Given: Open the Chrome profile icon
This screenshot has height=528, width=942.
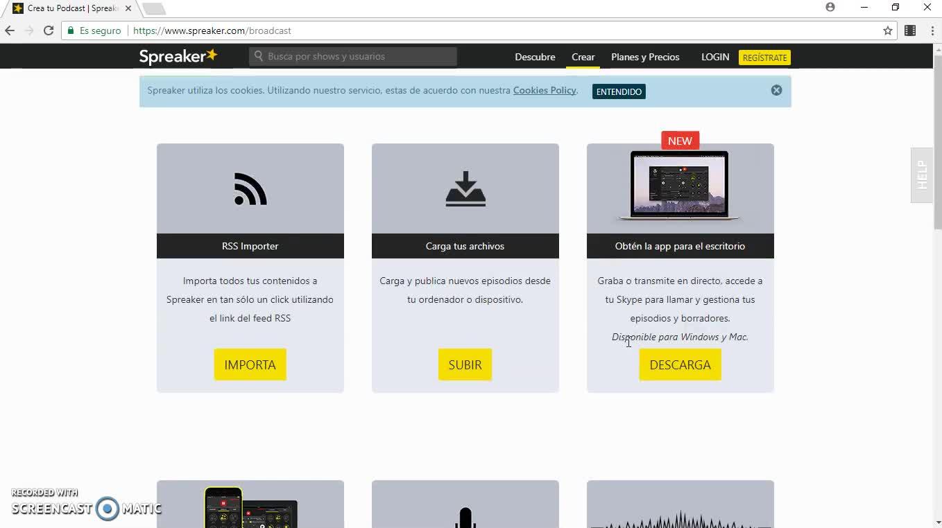Looking at the screenshot, I should click(830, 8).
